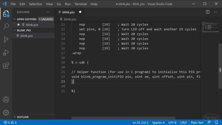Click the warnings count in the status bar
The width and height of the screenshot is (222, 125).
14,123
